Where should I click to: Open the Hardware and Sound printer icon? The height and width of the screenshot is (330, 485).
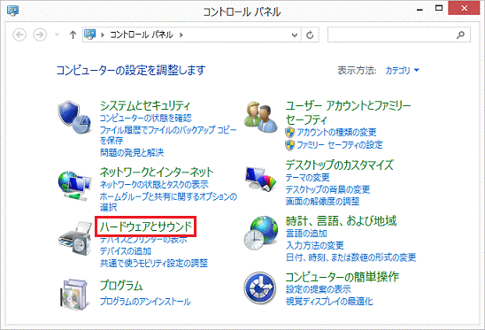[x=75, y=238]
